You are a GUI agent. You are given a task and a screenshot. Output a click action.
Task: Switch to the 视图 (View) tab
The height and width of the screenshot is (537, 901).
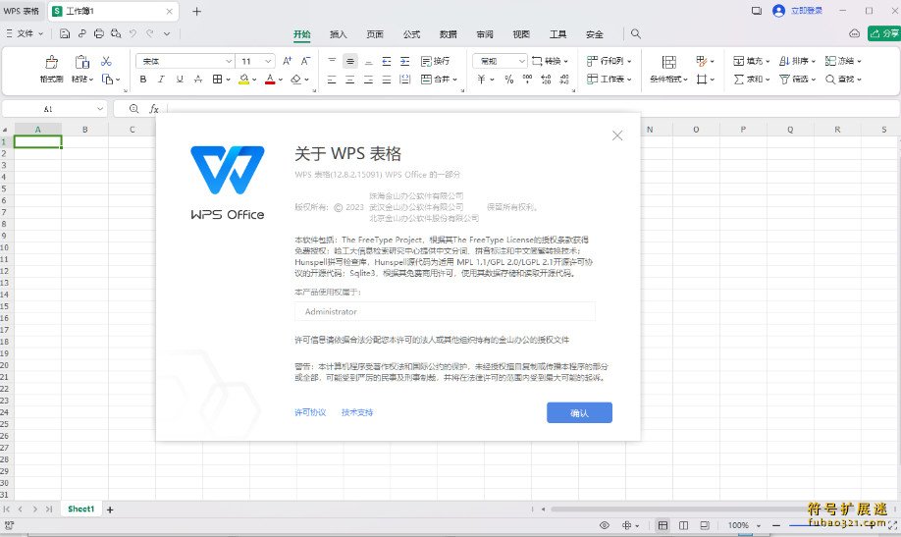(521, 34)
